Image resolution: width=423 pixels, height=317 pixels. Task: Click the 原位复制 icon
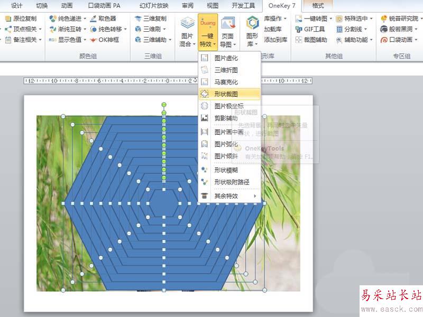pos(8,18)
